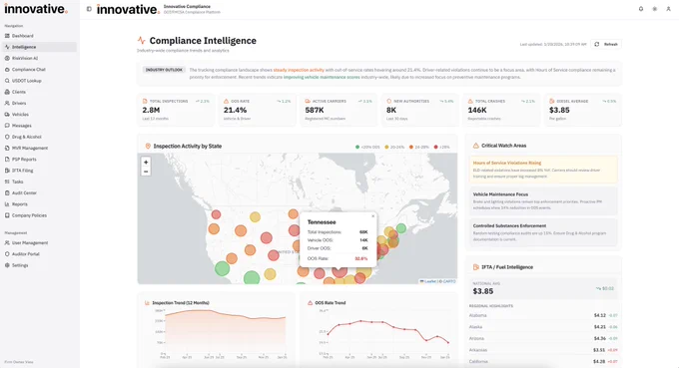Click the Vehicle Maintenance Focus card

[x=543, y=201]
